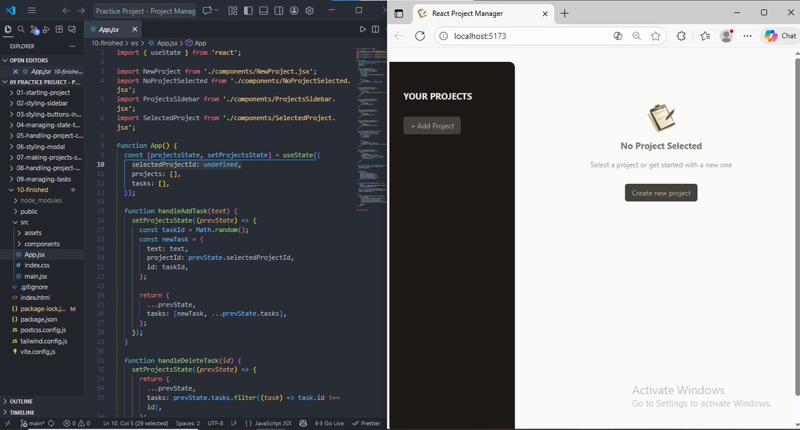Toggle the bottom Panel visibility
800x430 pixels.
click(263, 11)
